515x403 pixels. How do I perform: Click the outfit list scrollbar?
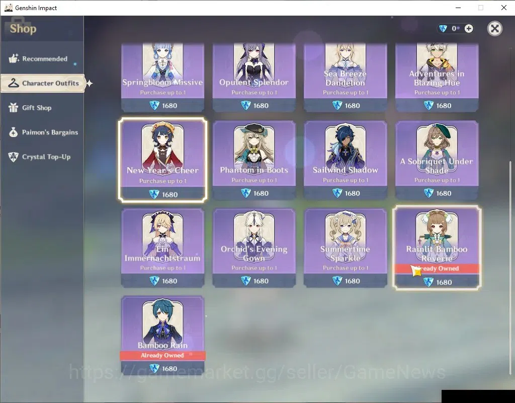(x=510, y=267)
